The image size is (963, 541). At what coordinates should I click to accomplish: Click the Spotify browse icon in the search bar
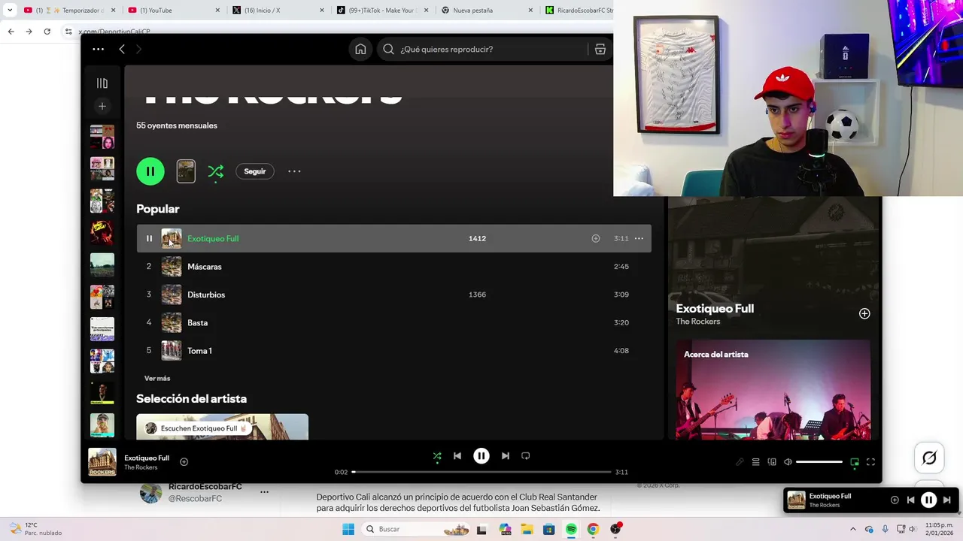point(600,49)
